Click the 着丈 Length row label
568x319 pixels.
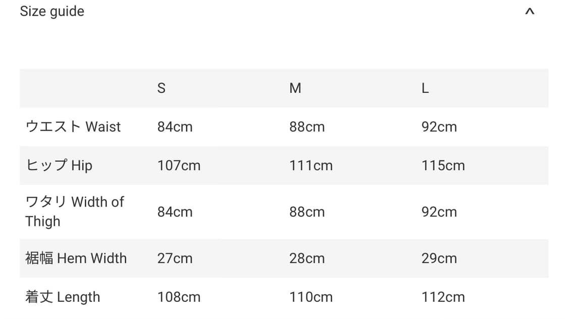click(63, 297)
